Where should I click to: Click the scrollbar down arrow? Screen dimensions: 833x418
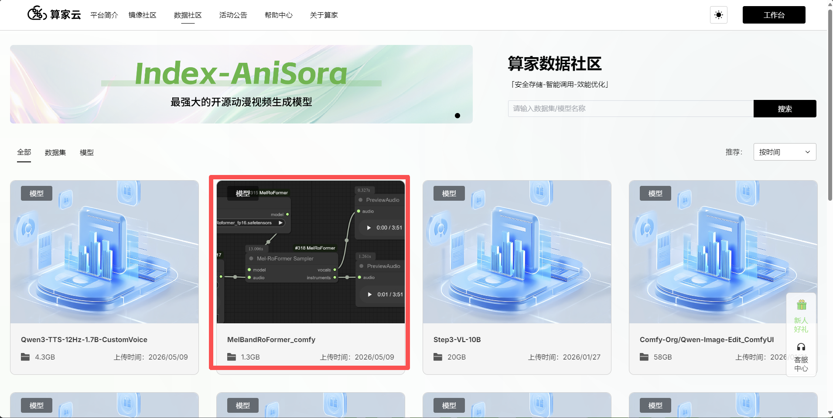click(x=830, y=413)
